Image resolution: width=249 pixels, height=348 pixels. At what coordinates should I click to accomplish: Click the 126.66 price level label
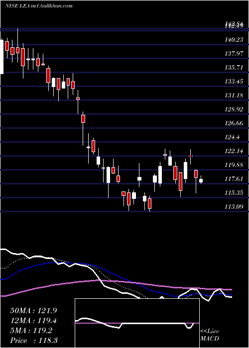click(x=234, y=123)
